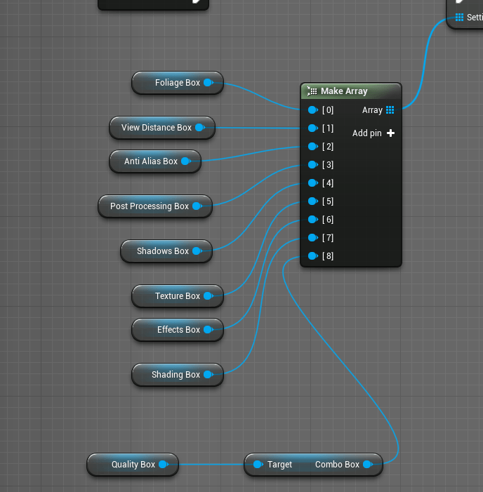Click input pin [4] on Make Array
This screenshot has width=483, height=492.
click(x=312, y=183)
